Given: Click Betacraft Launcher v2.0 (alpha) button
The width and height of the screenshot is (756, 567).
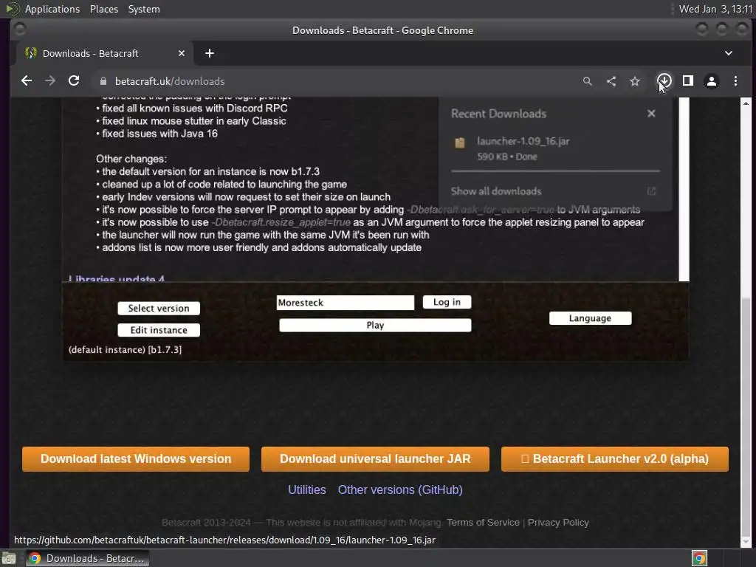Looking at the screenshot, I should (615, 459).
